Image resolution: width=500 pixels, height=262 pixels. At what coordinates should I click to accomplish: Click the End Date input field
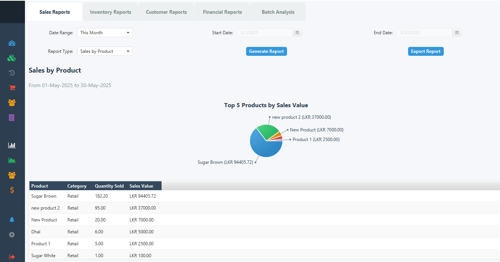(425, 33)
